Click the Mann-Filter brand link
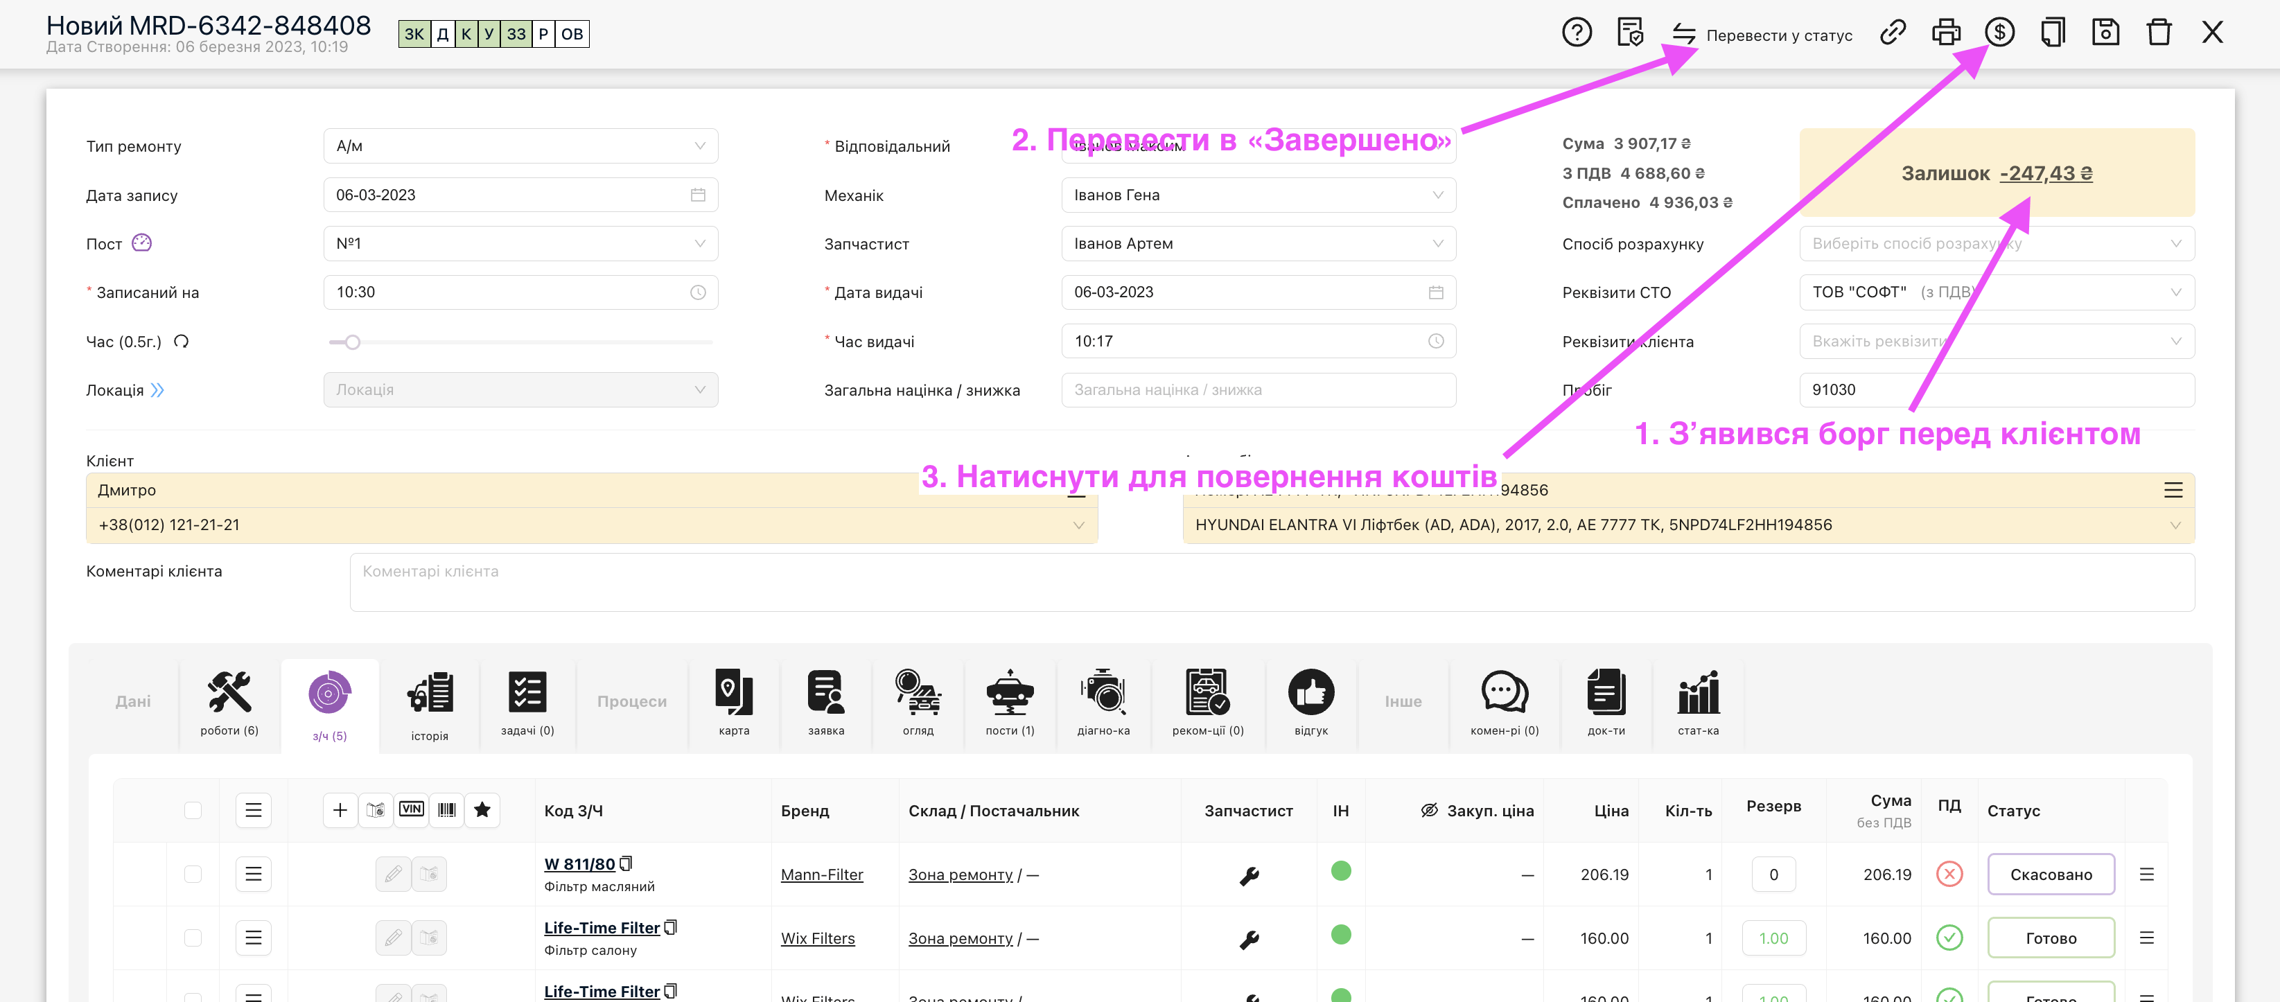 pos(821,874)
